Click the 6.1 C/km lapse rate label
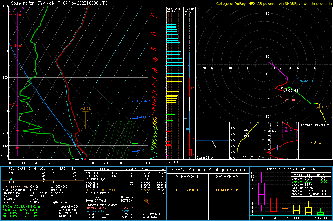The width and height of the screenshot is (333, 221). [87, 108]
